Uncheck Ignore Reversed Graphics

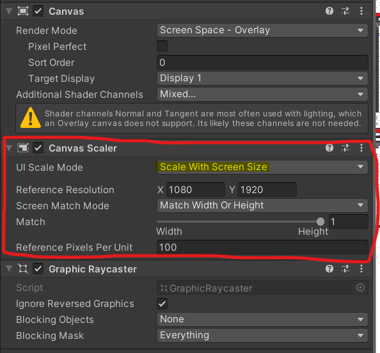pos(162,304)
